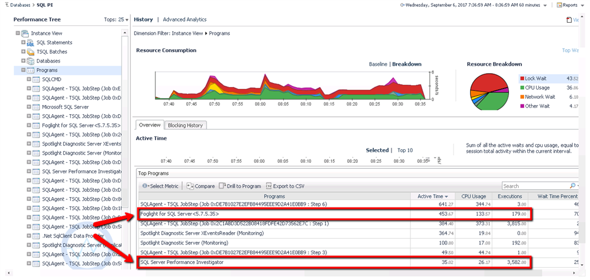Switch Active Time chart to Selected
Image resolution: width=590 pixels, height=280 pixels.
[x=377, y=150]
